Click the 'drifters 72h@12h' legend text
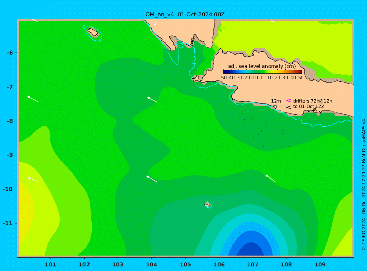Viewport: 367px width, 271px height. pyautogui.click(x=313, y=101)
